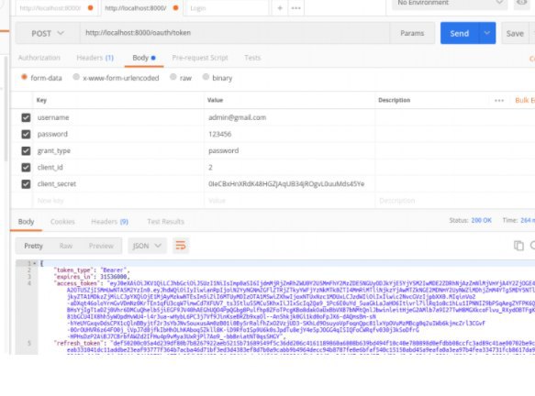The image size is (535, 396).
Task: Open the JSON format dropdown
Action: [147, 246]
